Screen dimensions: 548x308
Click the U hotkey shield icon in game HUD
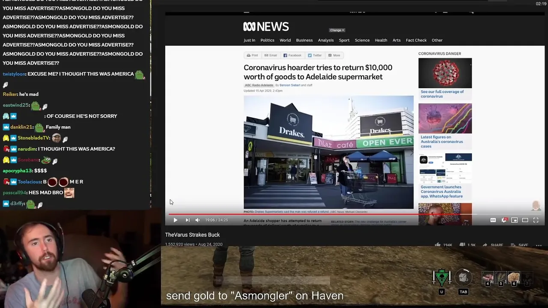tap(441, 278)
